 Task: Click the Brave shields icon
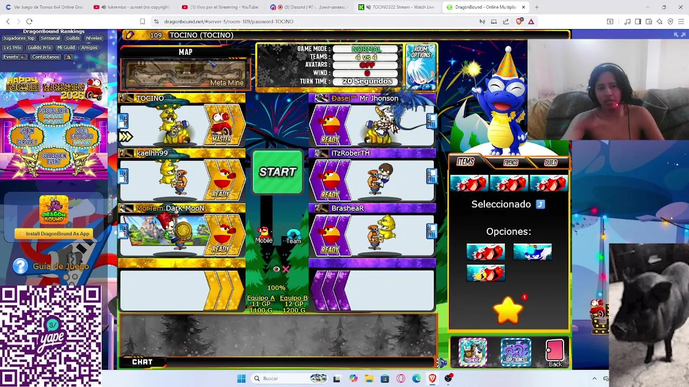pyautogui.click(x=519, y=21)
